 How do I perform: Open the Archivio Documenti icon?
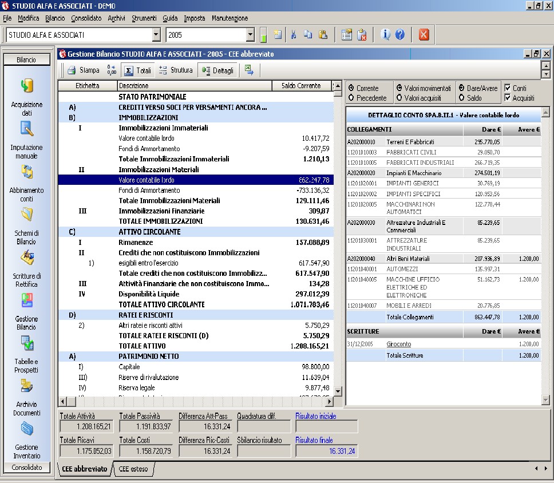coord(27,387)
